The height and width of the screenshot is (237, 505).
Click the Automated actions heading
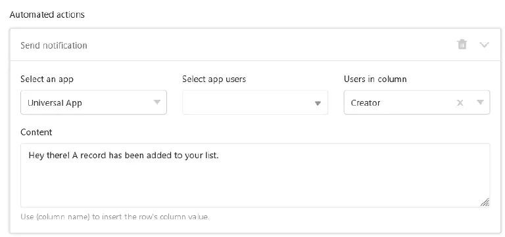point(47,15)
